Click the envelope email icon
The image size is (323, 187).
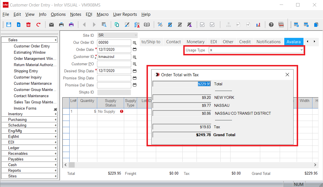tap(51, 25)
